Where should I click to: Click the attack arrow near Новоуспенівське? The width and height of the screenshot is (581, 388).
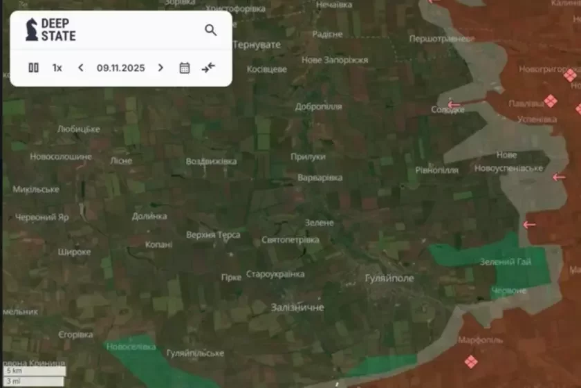559,178
